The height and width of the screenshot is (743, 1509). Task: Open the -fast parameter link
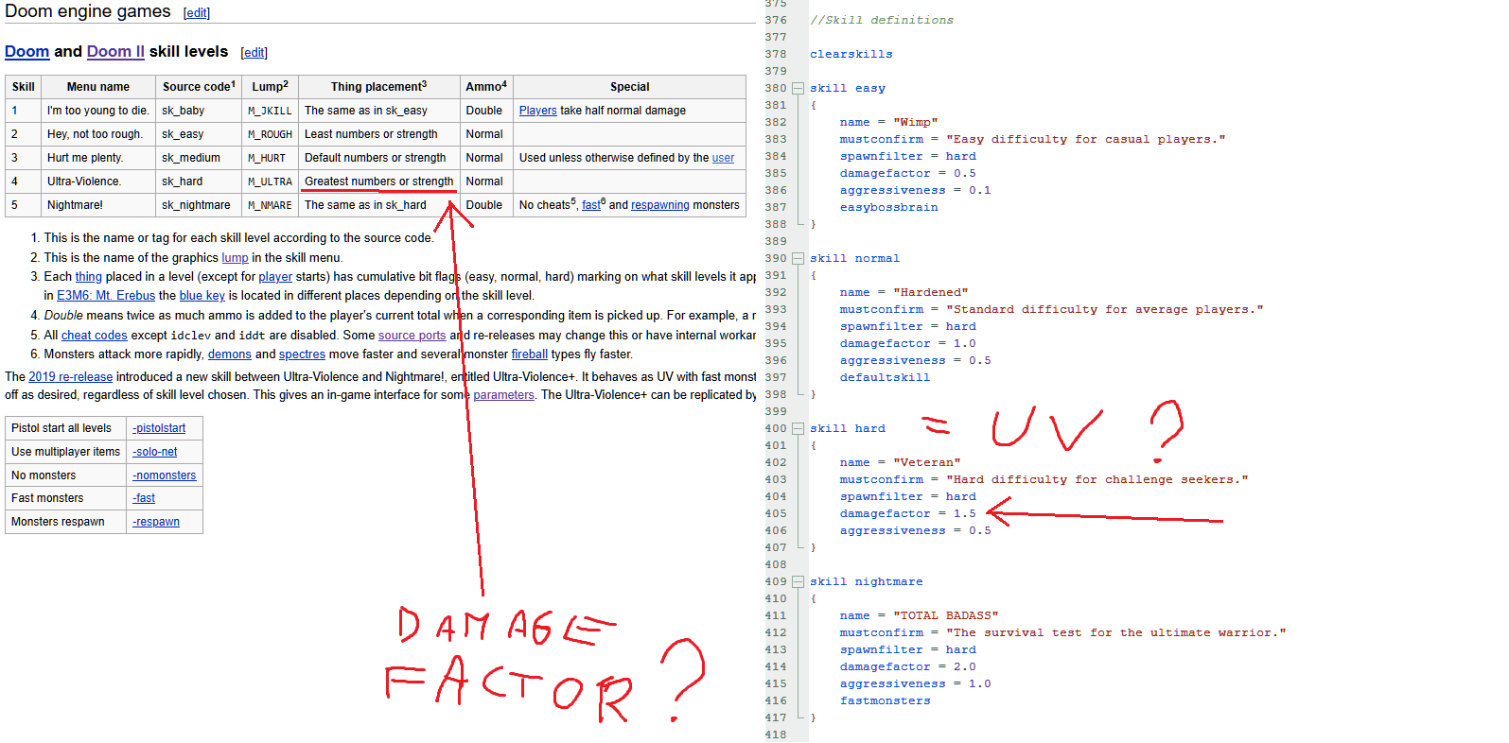point(144,498)
